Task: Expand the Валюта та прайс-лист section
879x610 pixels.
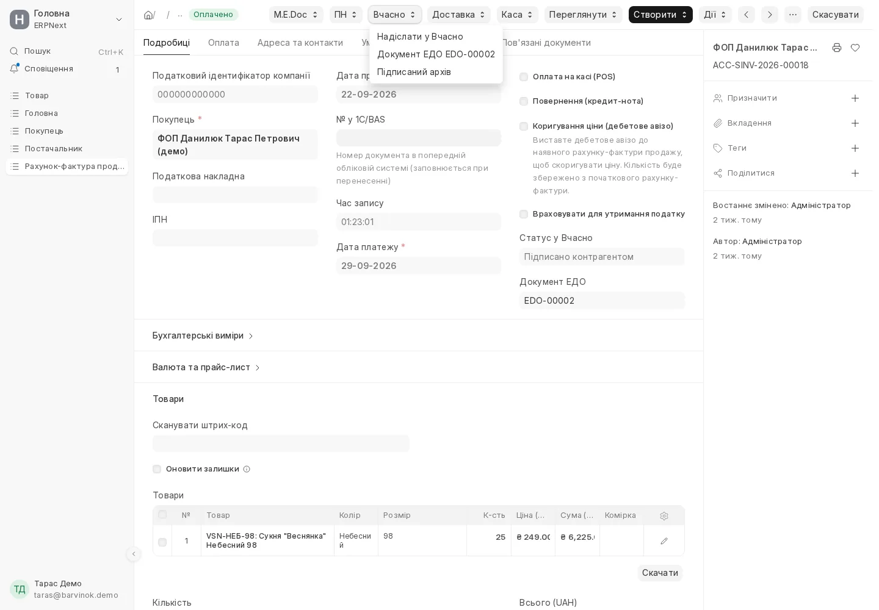Action: click(206, 367)
